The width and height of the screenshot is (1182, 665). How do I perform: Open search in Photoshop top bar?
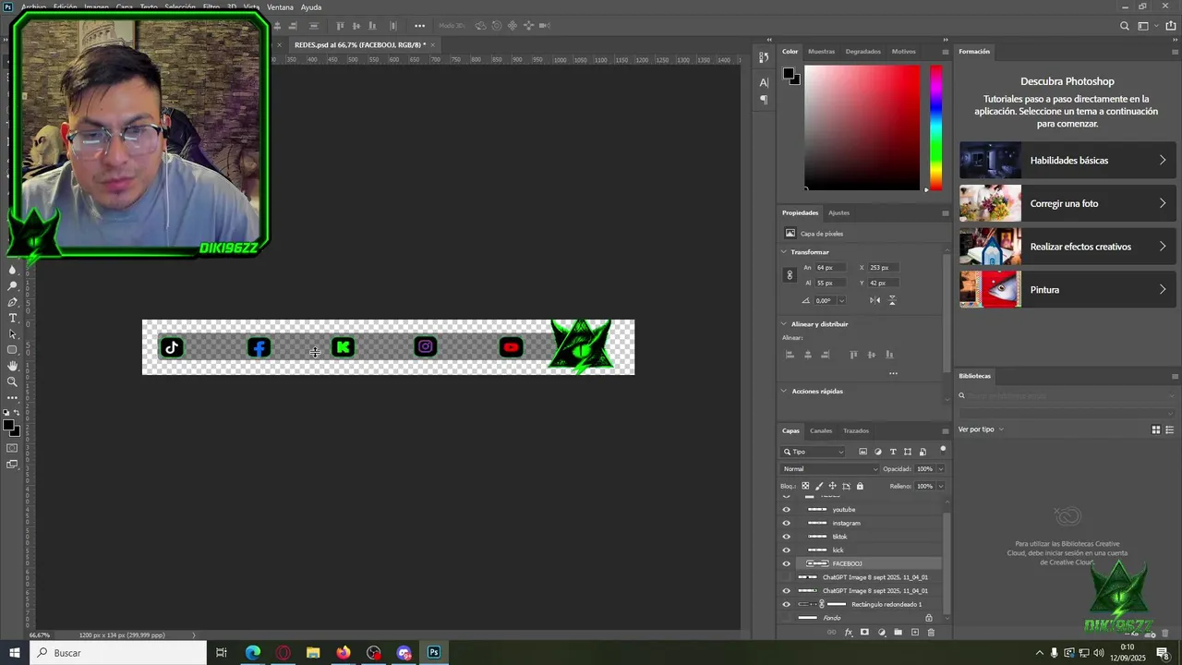point(1124,26)
